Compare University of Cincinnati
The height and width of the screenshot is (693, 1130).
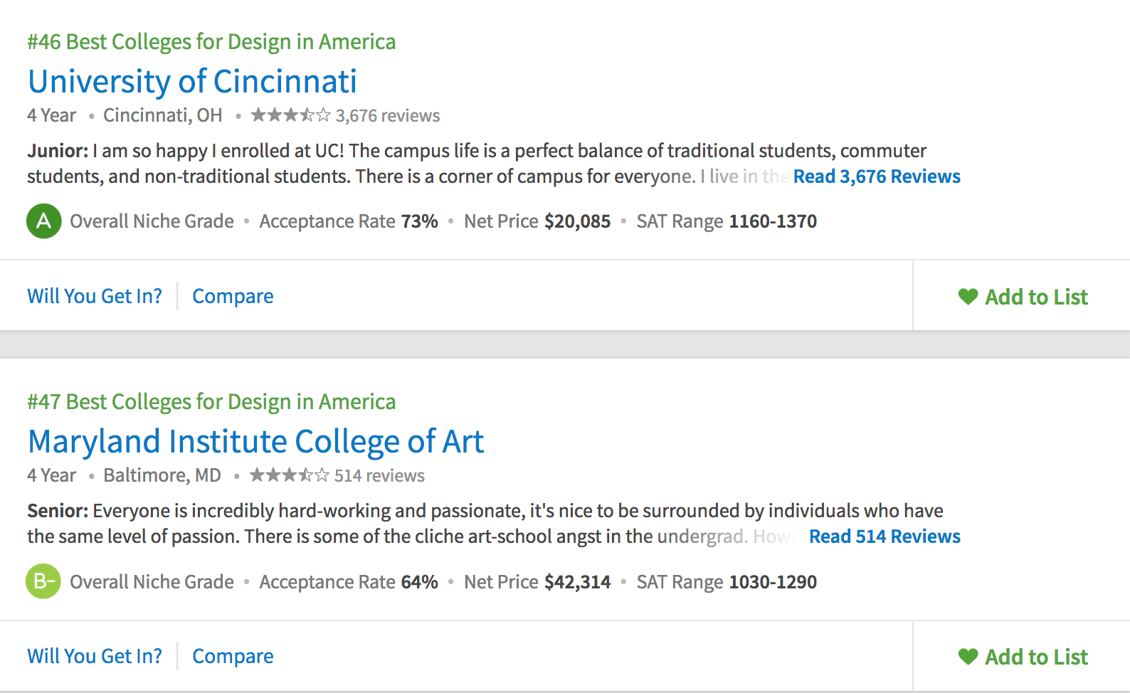click(233, 296)
